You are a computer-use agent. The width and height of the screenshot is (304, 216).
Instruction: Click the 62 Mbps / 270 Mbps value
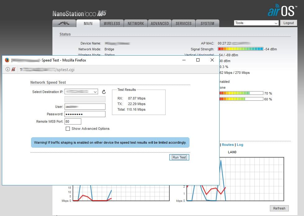coord(235,73)
